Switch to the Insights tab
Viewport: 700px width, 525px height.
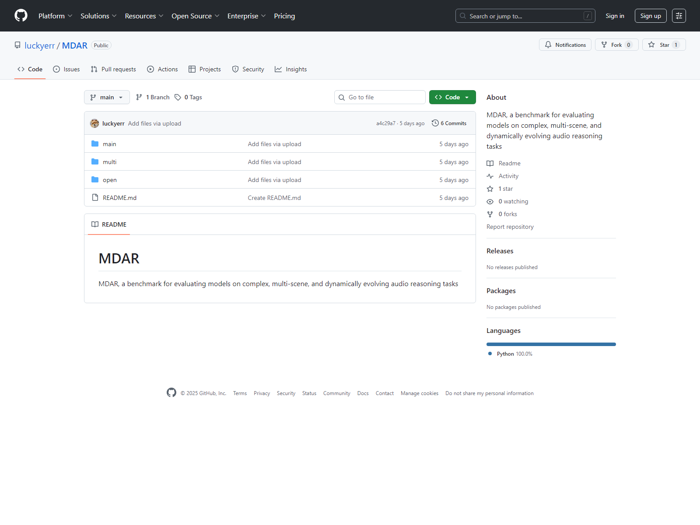tap(291, 69)
